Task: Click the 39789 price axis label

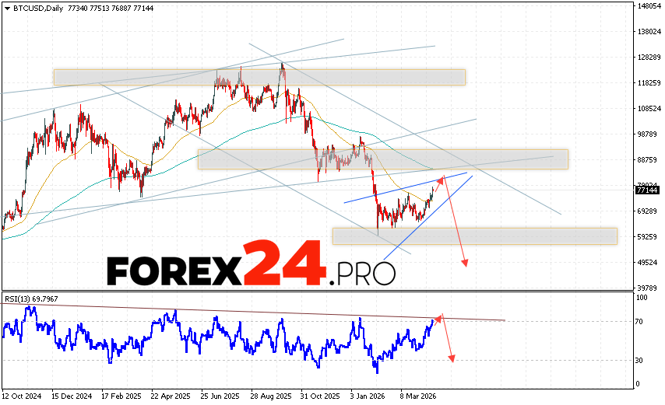Action: point(647,288)
